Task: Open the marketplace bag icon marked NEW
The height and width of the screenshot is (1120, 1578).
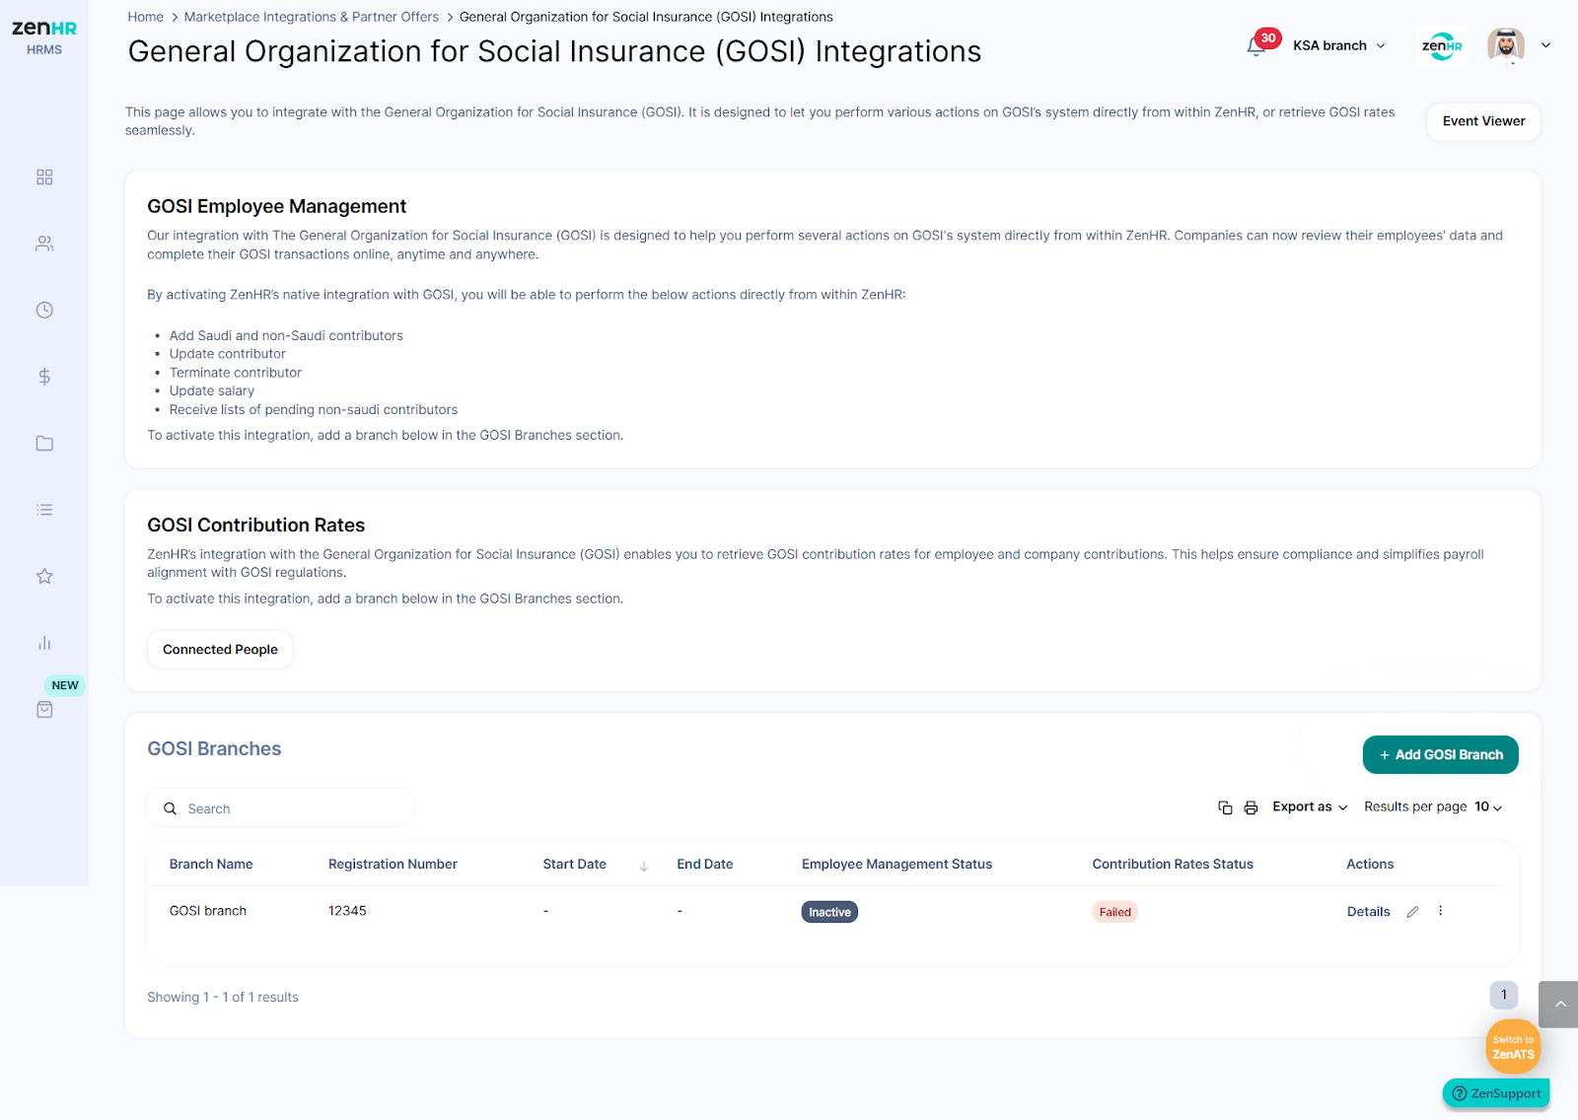Action: tap(44, 710)
